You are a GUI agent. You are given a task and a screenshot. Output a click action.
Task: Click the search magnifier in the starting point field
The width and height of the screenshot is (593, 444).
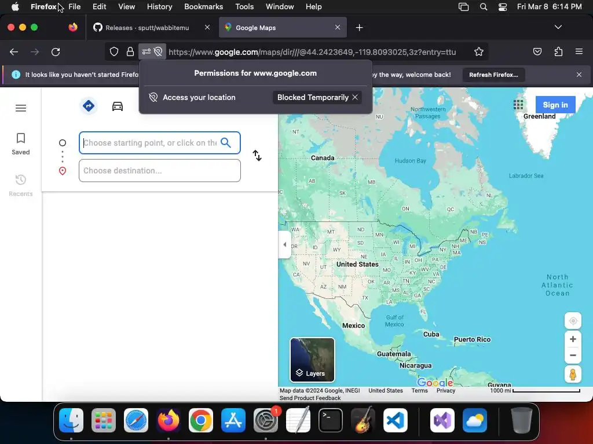pyautogui.click(x=226, y=143)
